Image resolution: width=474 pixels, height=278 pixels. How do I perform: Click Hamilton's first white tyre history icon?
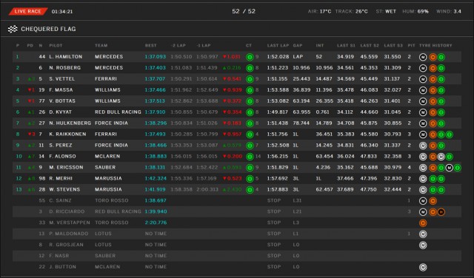coord(423,57)
